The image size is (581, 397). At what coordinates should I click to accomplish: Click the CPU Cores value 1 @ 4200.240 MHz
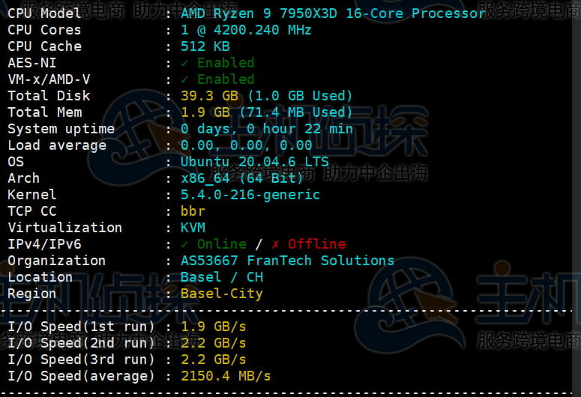point(246,30)
